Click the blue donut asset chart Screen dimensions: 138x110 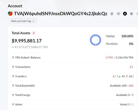[96, 40]
